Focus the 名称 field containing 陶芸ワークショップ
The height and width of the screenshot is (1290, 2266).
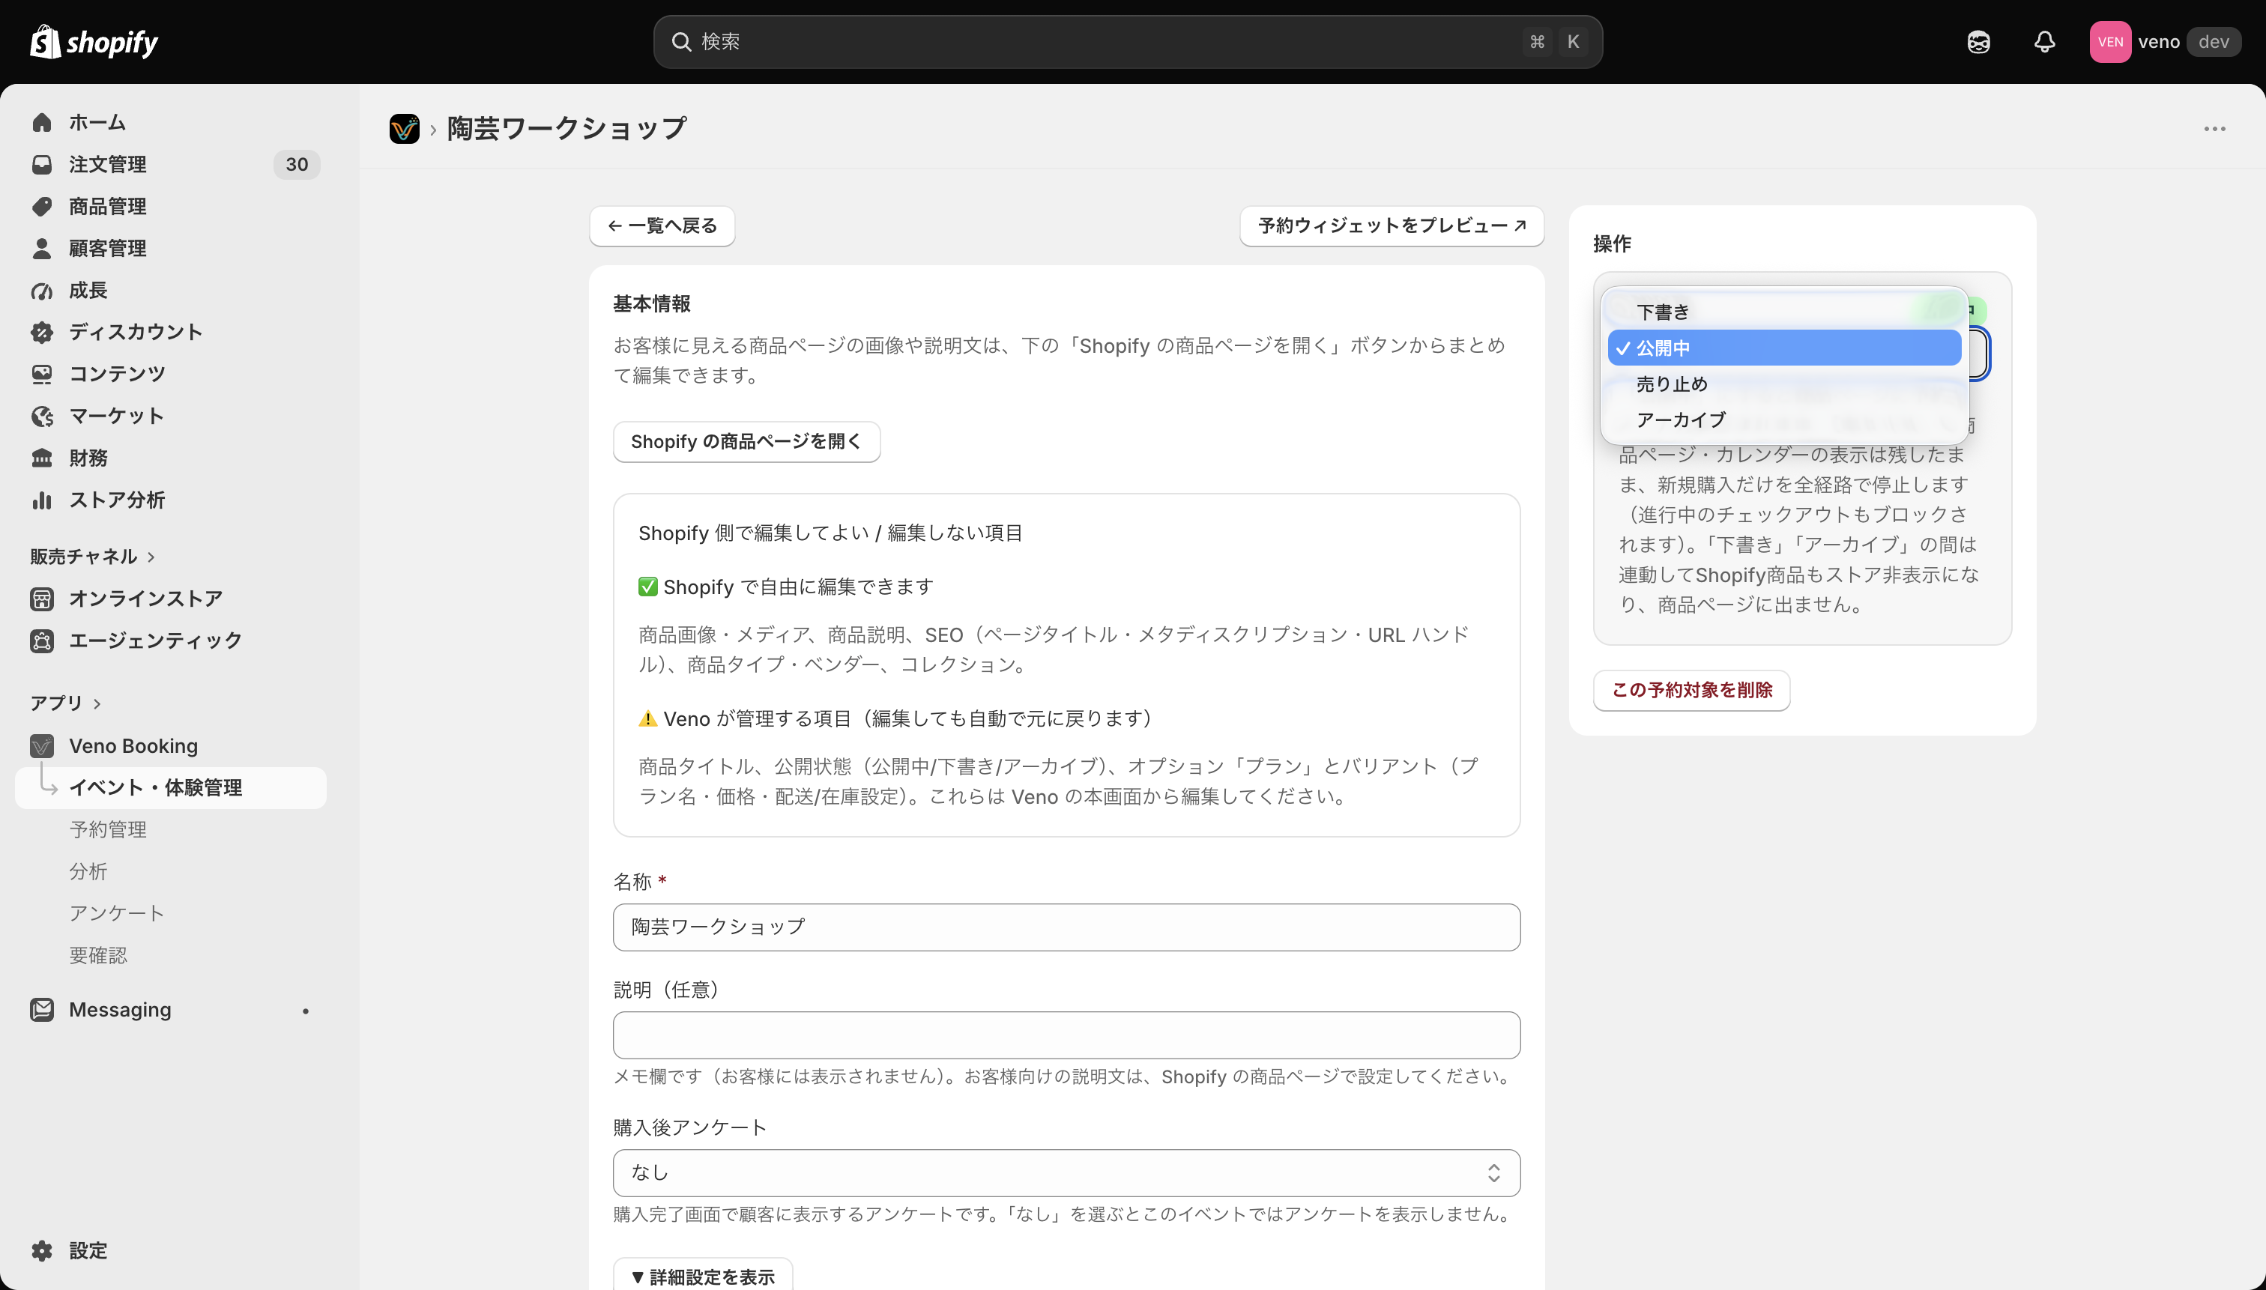(1066, 927)
